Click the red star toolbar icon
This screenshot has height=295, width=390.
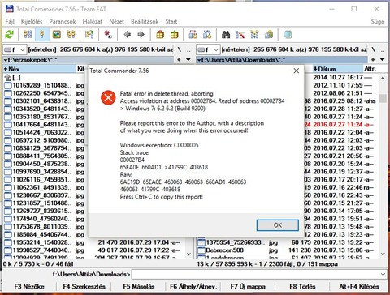pyautogui.click(x=108, y=35)
